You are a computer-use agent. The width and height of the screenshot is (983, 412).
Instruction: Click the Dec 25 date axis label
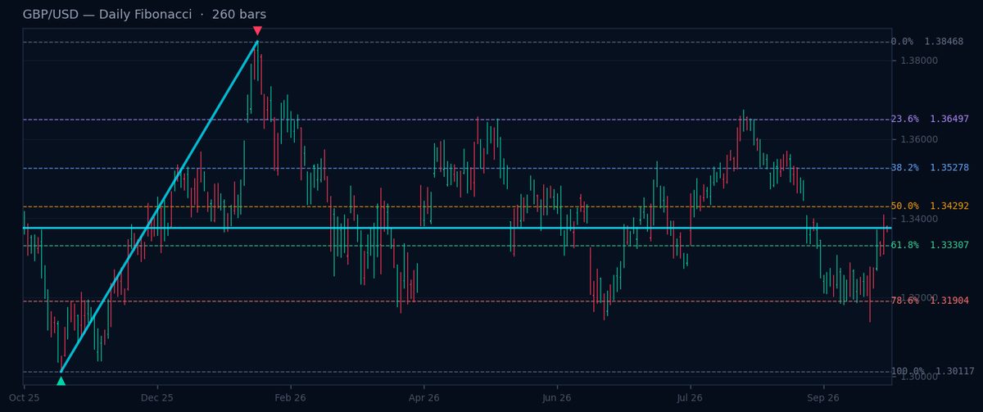click(157, 398)
